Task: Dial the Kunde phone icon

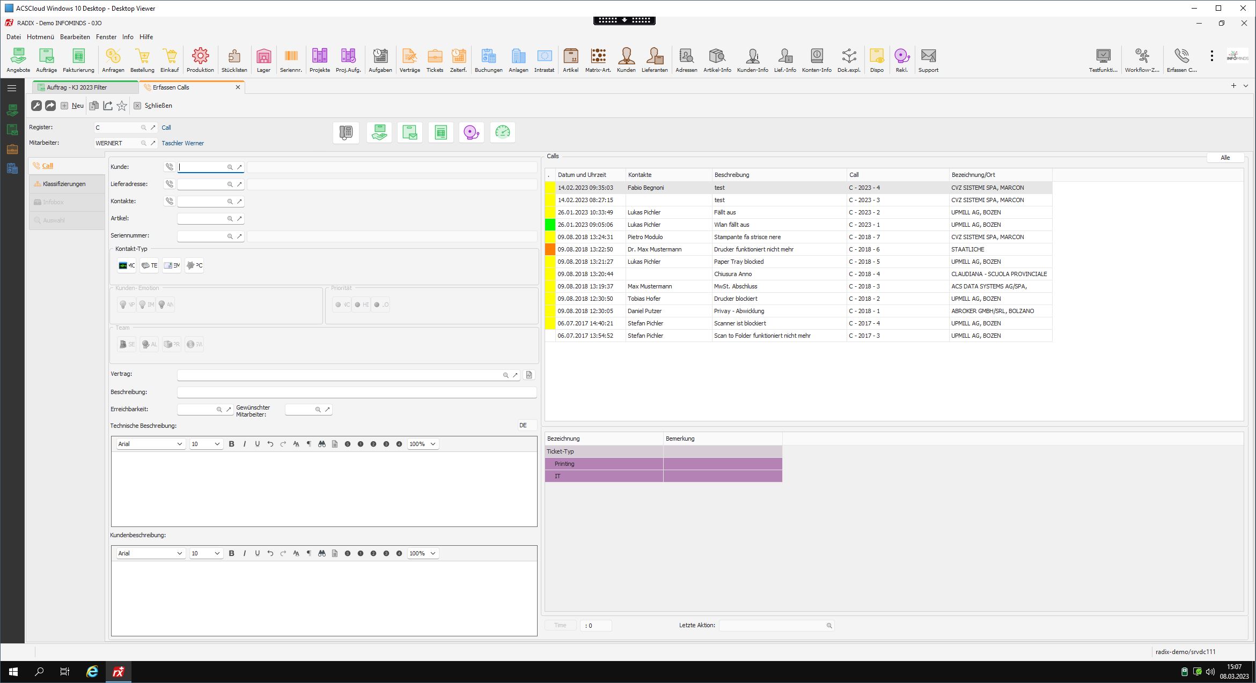Action: pyautogui.click(x=170, y=167)
